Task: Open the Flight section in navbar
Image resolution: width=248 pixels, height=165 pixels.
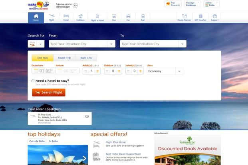Action: [52, 18]
